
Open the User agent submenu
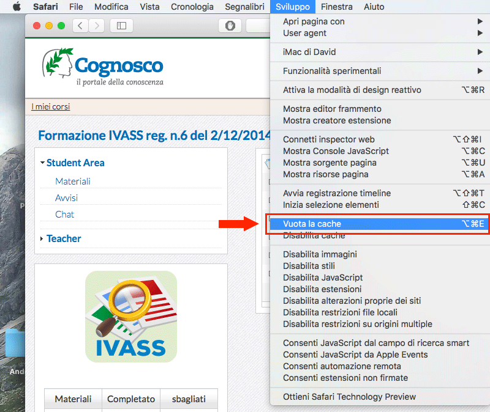(x=380, y=33)
